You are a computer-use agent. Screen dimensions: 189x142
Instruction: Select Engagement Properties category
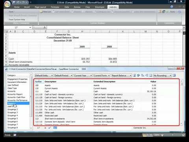[x=17, y=79]
